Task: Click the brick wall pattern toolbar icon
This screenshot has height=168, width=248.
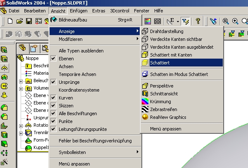Action: click(x=157, y=21)
